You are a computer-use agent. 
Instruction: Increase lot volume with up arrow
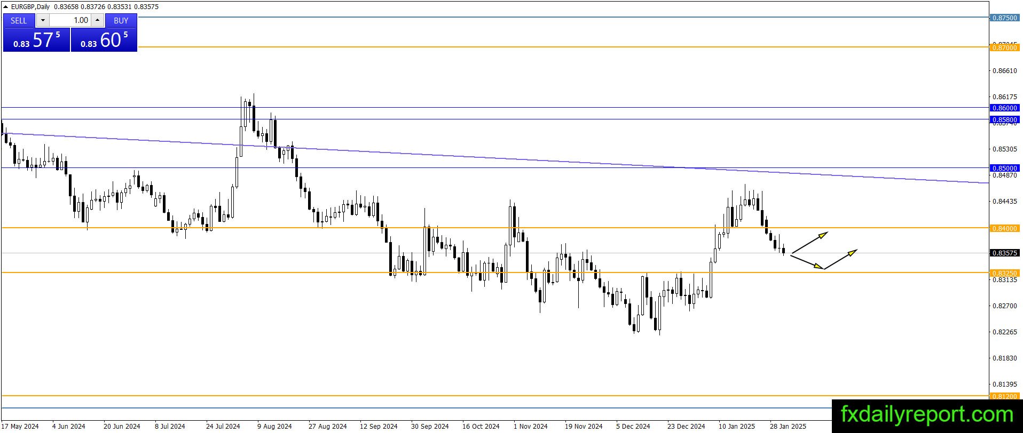coord(97,20)
